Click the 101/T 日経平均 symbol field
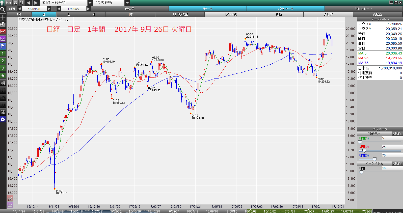 pos(64,3)
